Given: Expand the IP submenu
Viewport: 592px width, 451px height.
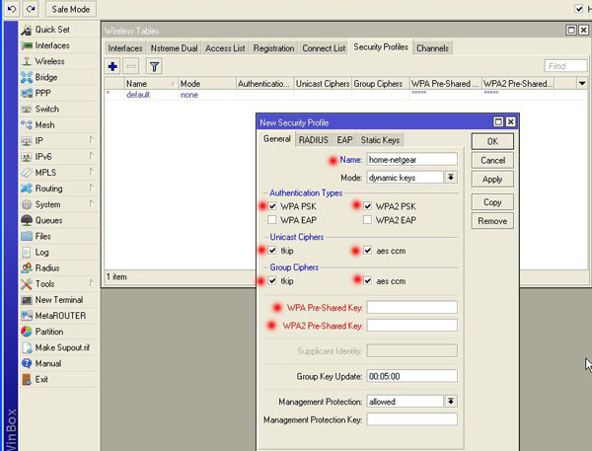Looking at the screenshot, I should point(92,140).
